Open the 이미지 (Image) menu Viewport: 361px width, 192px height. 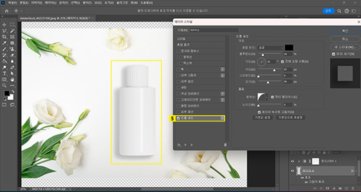click(37, 2)
